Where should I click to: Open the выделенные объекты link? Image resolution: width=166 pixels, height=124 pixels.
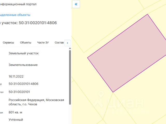click(x=15, y=15)
